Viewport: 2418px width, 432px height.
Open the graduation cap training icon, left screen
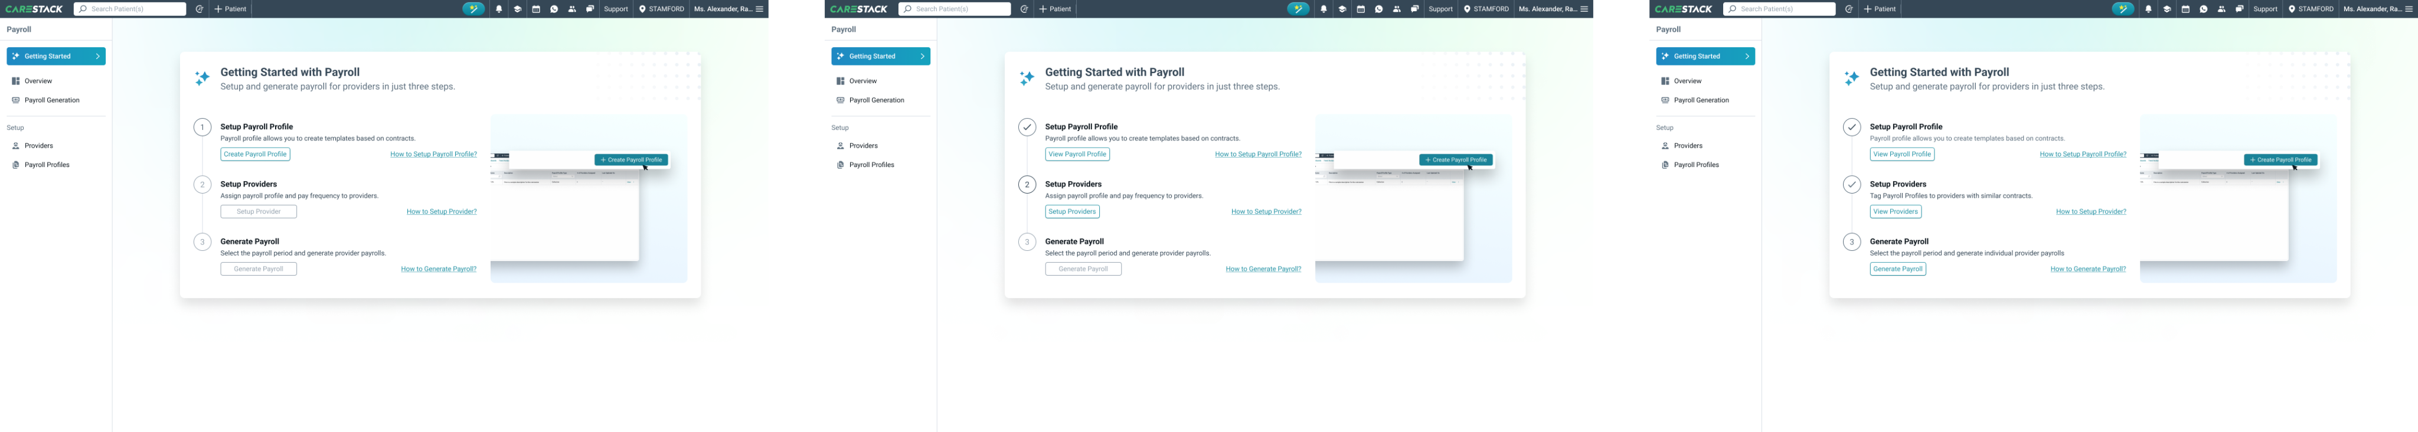click(517, 8)
